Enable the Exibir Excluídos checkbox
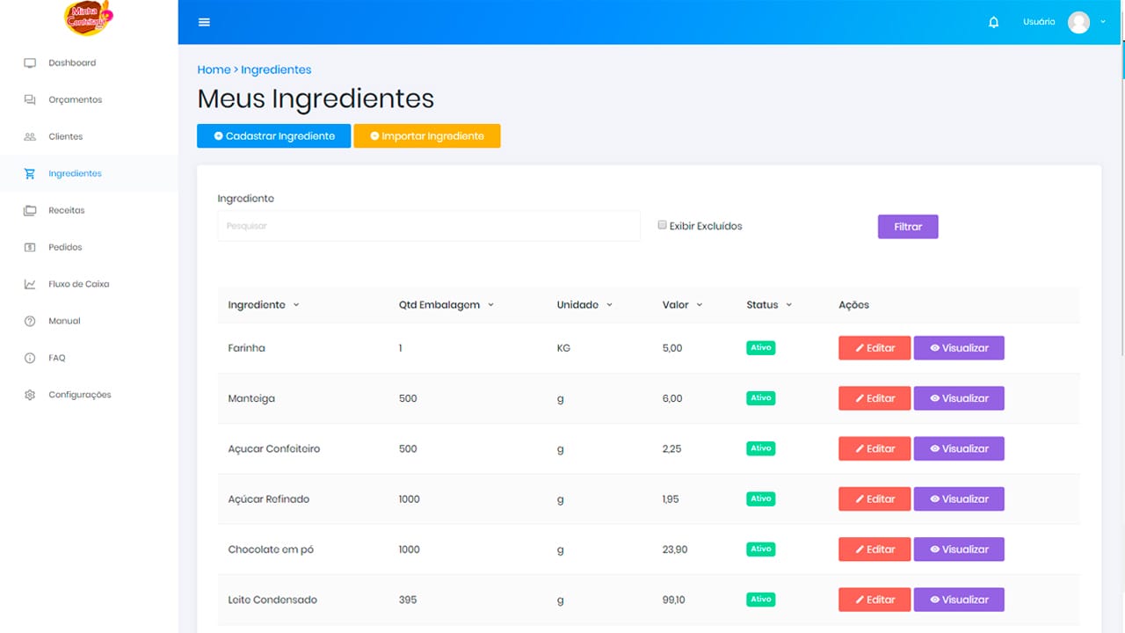 coord(663,225)
